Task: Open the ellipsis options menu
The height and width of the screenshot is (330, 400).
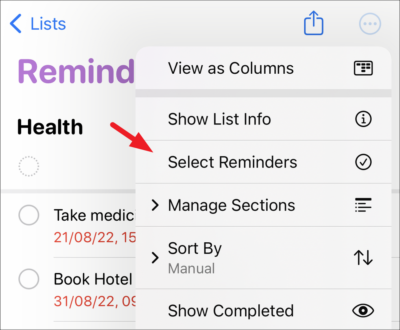Action: click(369, 23)
